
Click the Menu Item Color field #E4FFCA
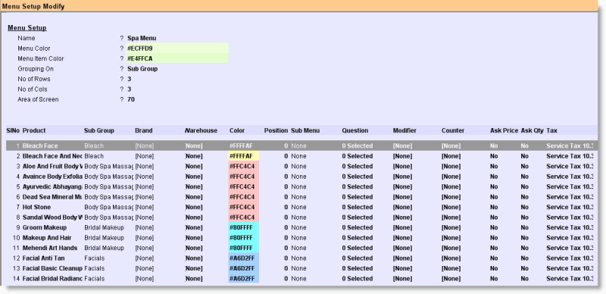177,59
